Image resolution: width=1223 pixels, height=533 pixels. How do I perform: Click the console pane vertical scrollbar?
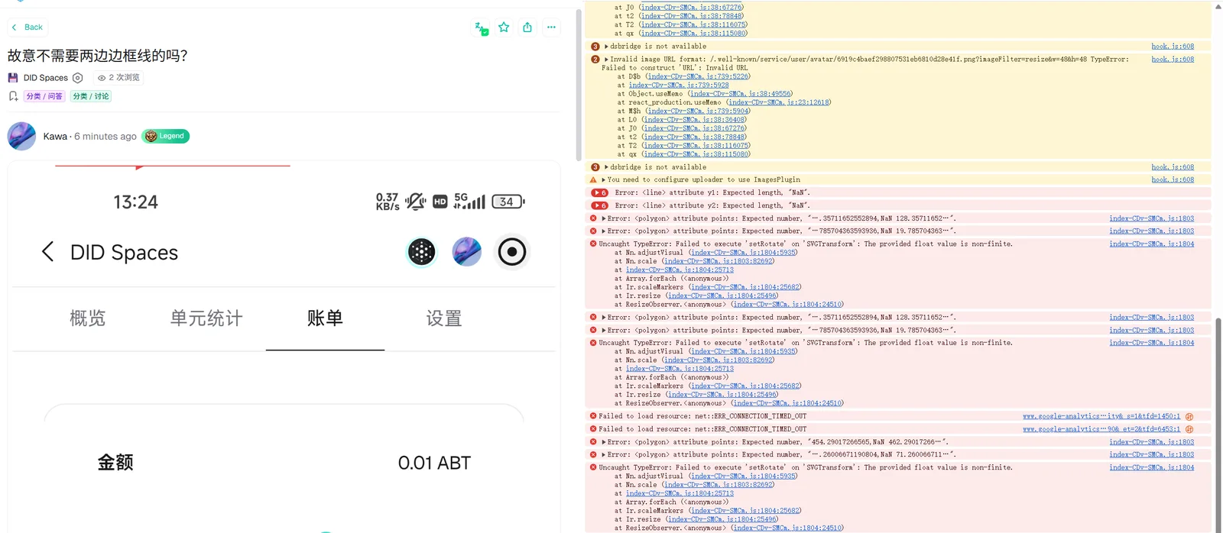[x=1218, y=424]
